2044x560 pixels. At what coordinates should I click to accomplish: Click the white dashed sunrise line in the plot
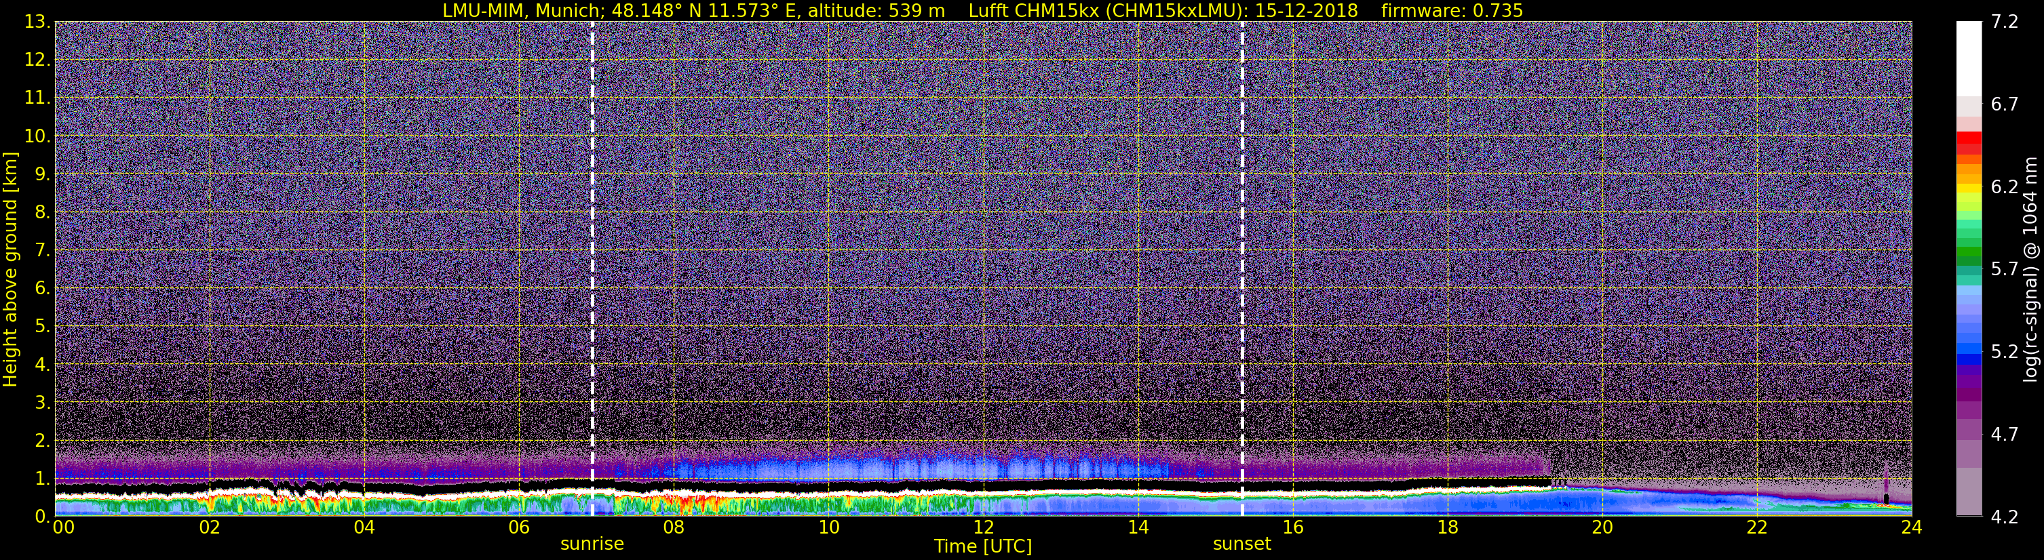point(592,269)
